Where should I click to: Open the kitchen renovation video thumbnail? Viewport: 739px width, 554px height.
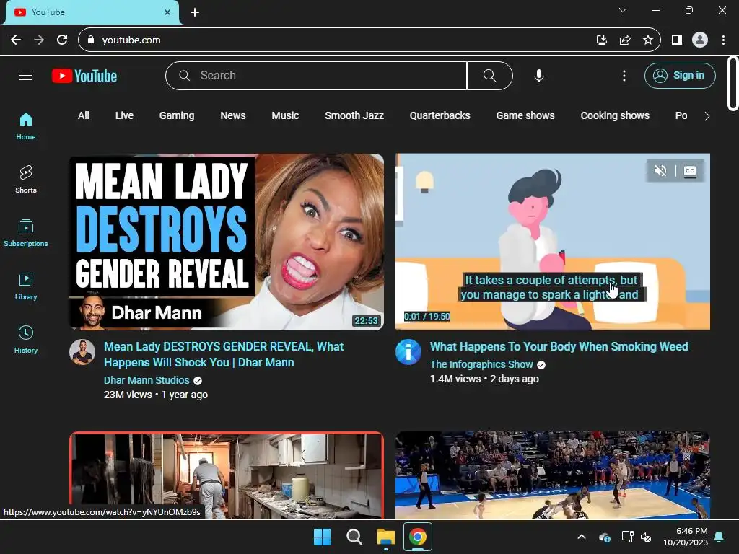(226, 475)
